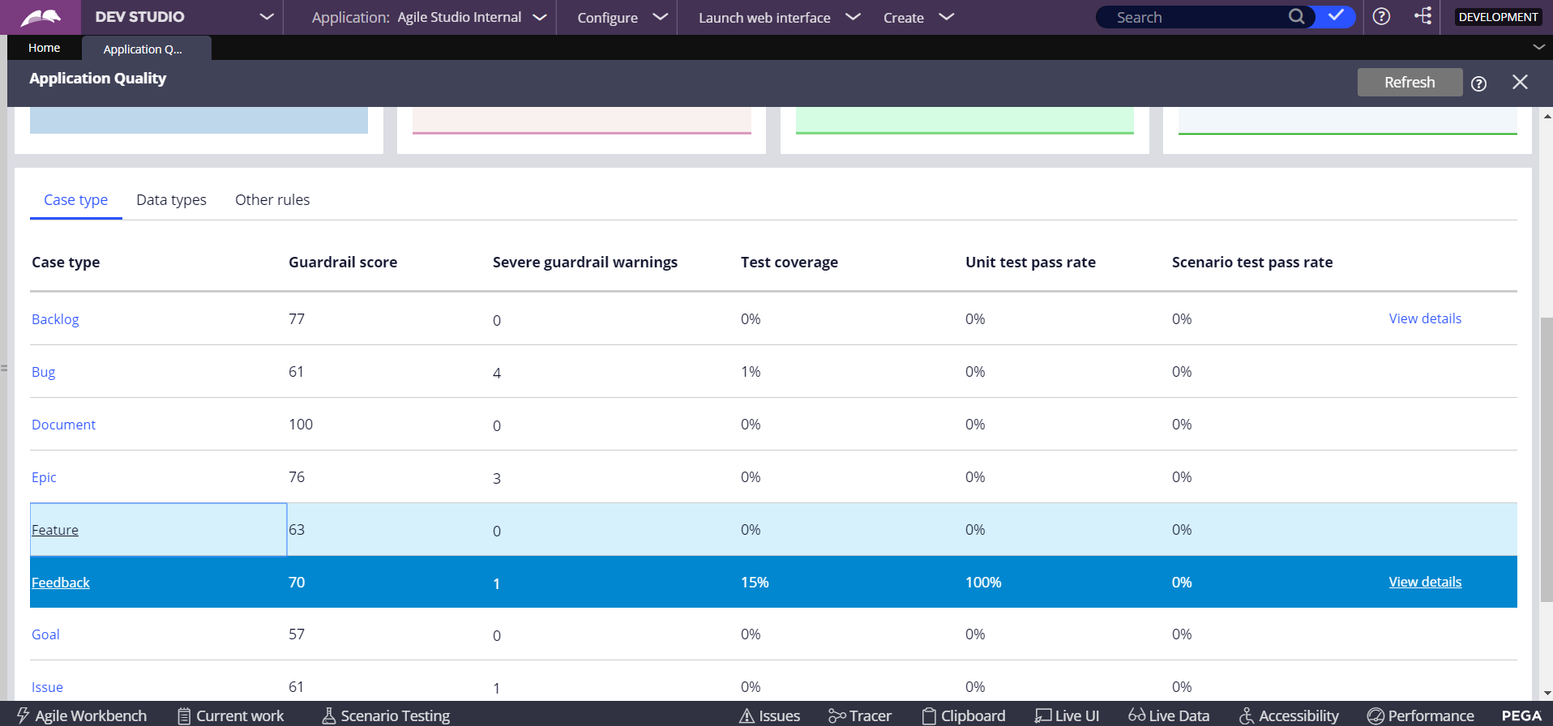Viewport: 1553px width, 726px height.
Task: Open the Epic case type link
Action: (44, 477)
